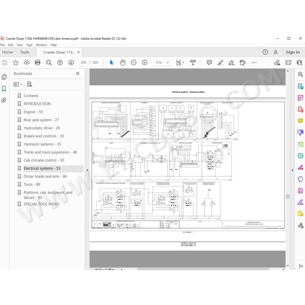Click the vertical scrollbar thumb
The image size is (305, 305).
coord(288,197)
